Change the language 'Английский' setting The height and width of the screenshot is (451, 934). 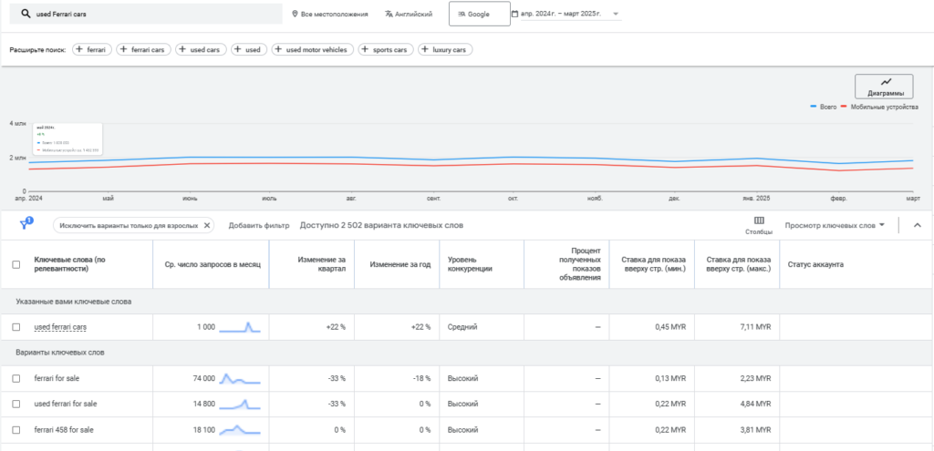409,14
